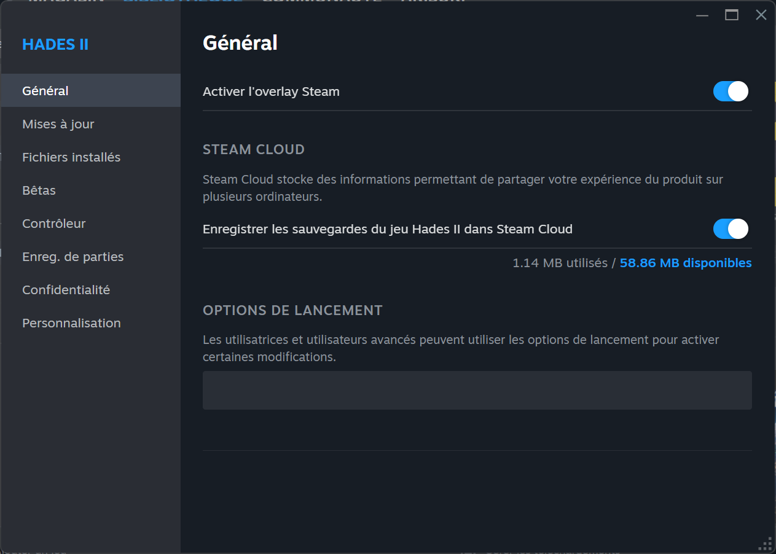
Task: Toggle the Steam overlay switch
Action: coord(731,92)
